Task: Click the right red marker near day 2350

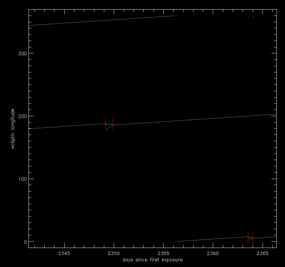Action: [113, 124]
